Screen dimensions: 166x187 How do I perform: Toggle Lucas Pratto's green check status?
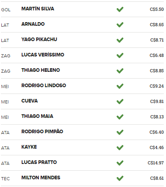(x=120, y=163)
